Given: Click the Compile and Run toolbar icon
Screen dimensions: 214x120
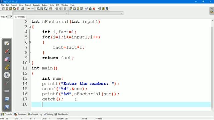Looking at the screenshot, I should click(x=78, y=9).
